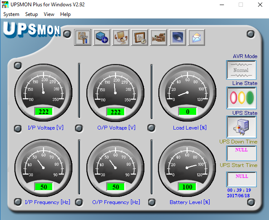Click the I/P Frequency [Hz] label

click(x=48, y=202)
